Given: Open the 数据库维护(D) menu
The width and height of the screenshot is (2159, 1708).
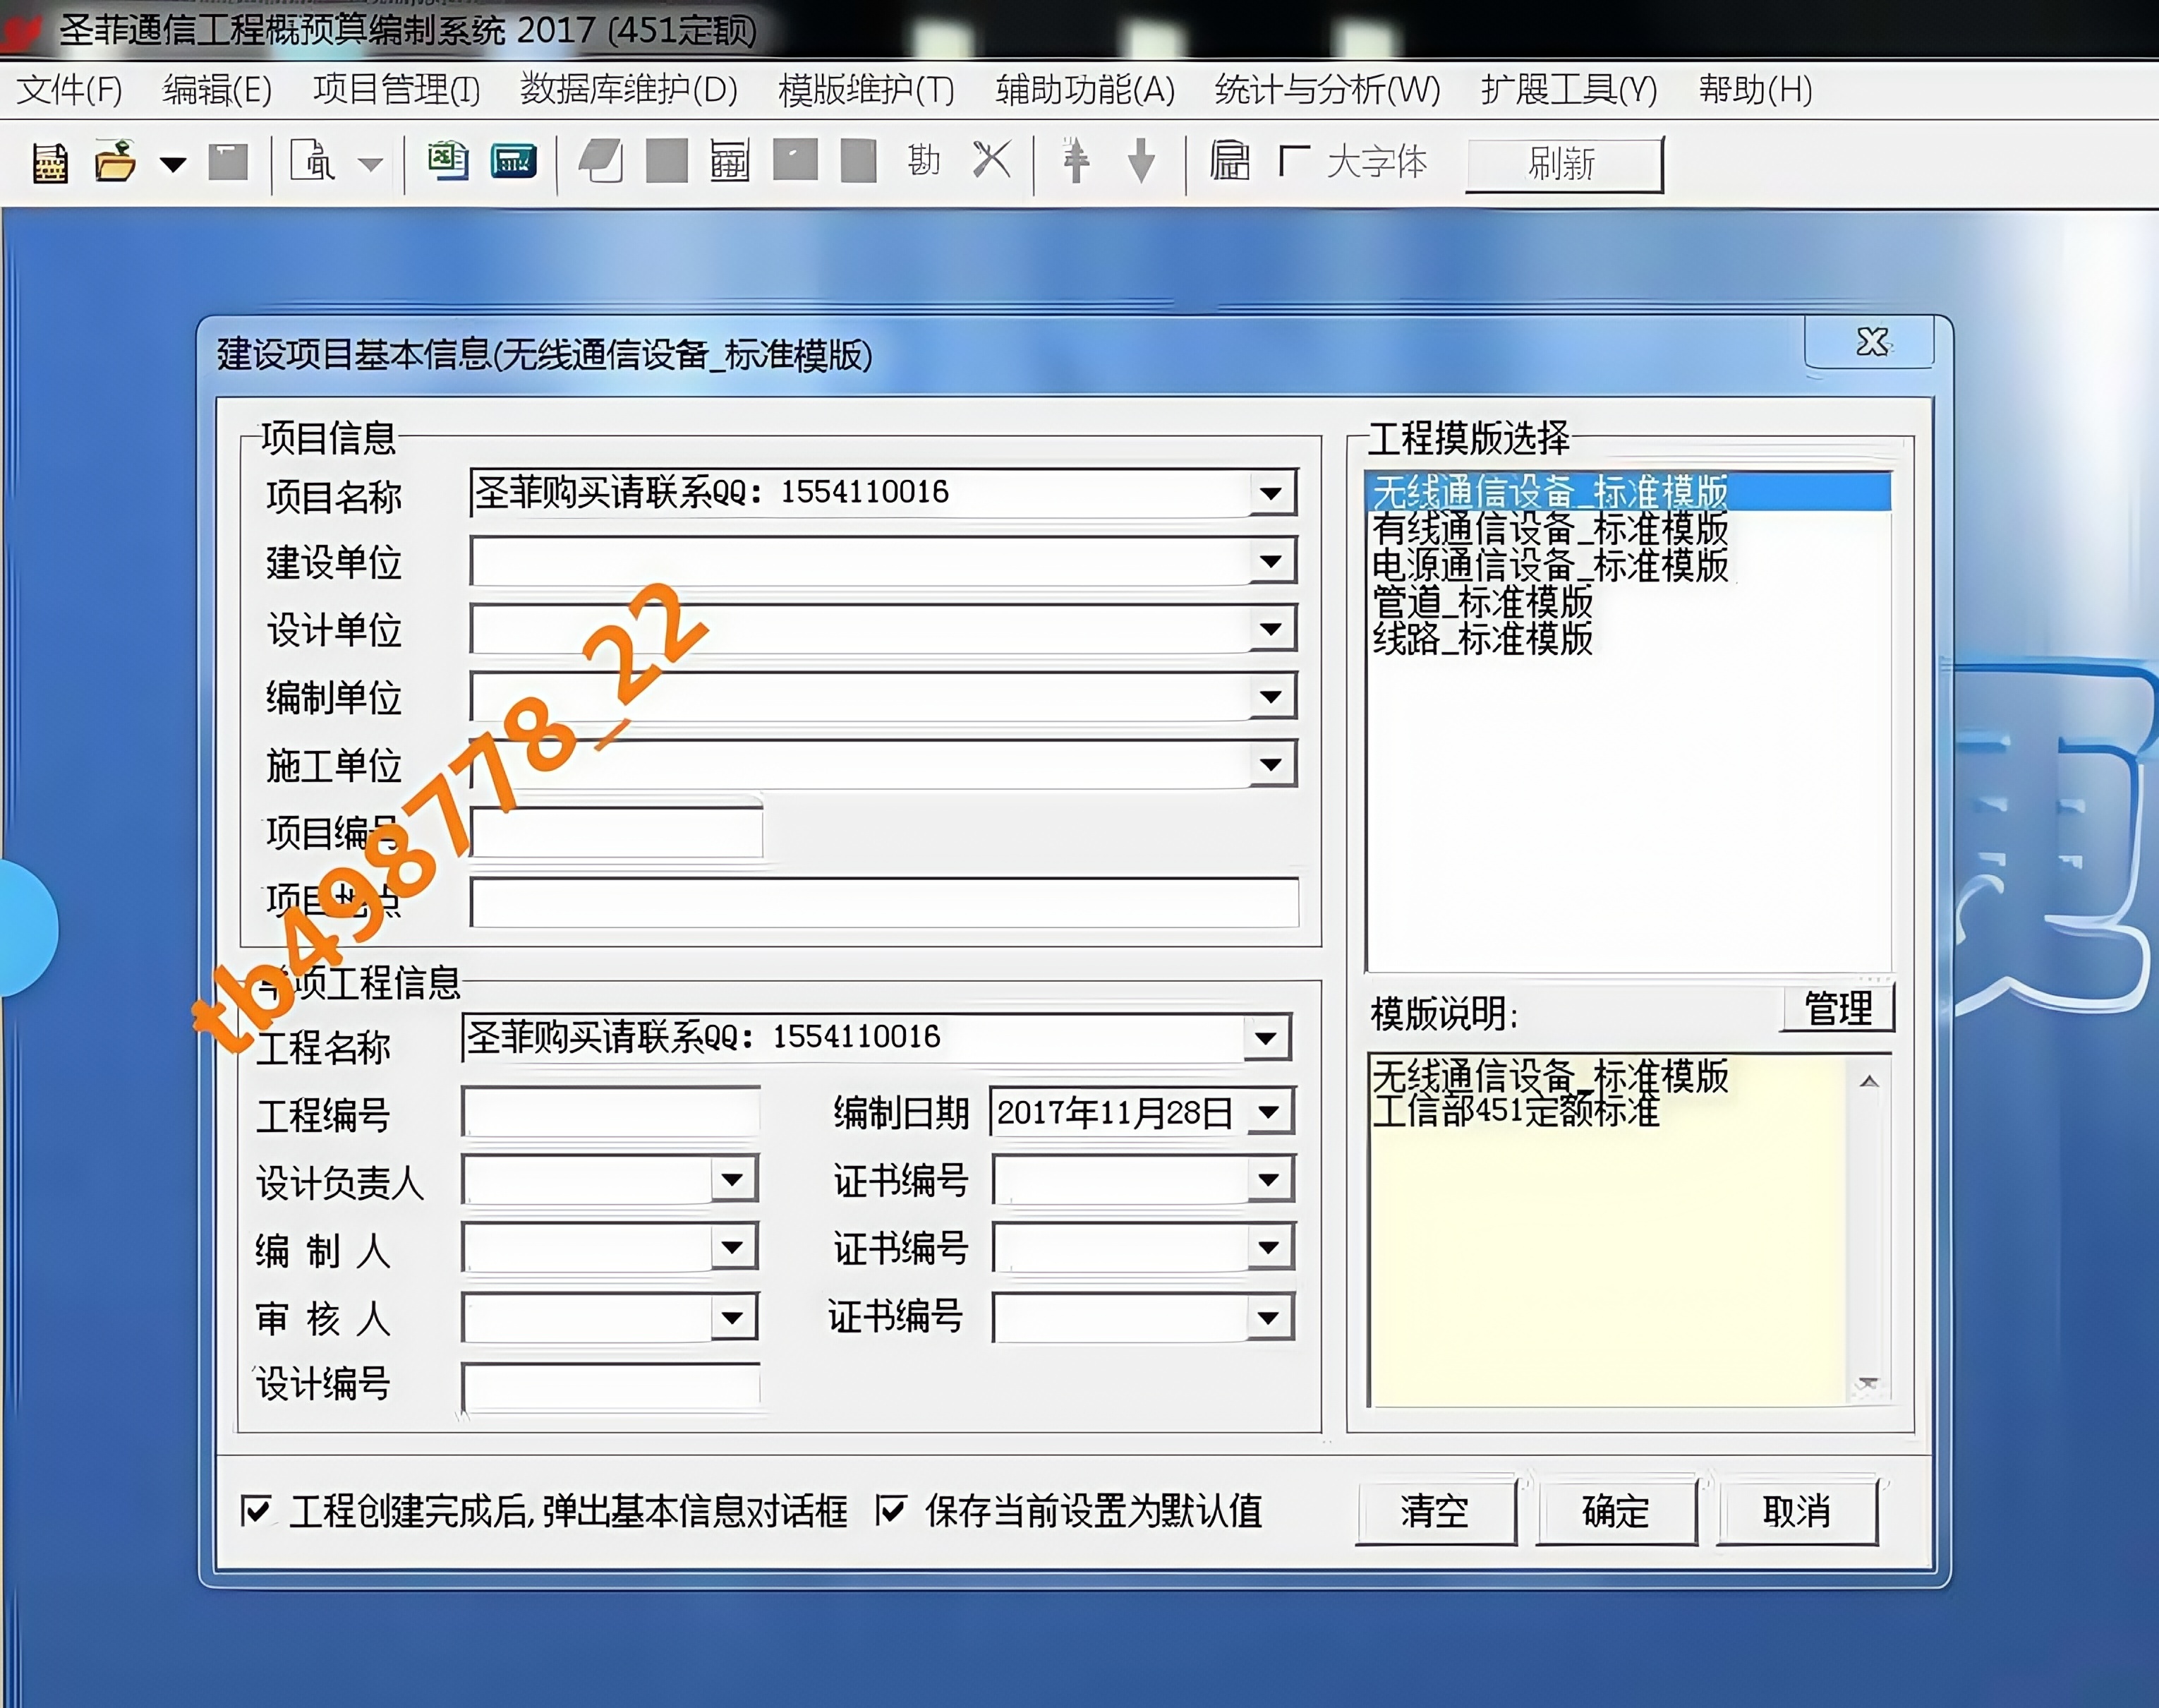Looking at the screenshot, I should [629, 90].
